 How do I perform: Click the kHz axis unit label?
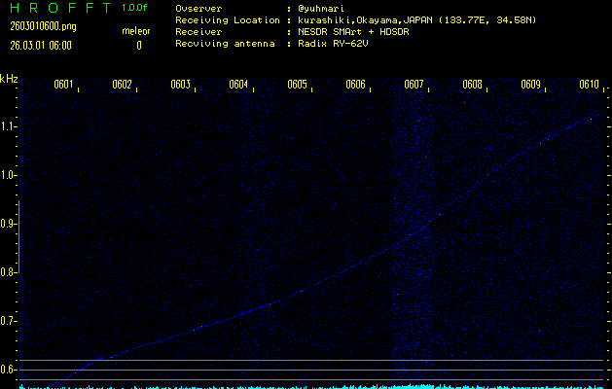[9, 79]
